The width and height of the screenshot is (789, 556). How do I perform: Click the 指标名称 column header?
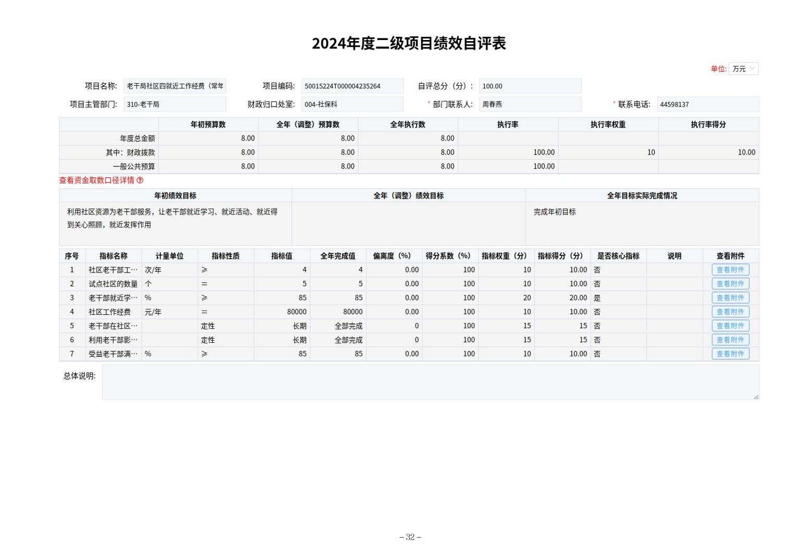[x=114, y=256]
